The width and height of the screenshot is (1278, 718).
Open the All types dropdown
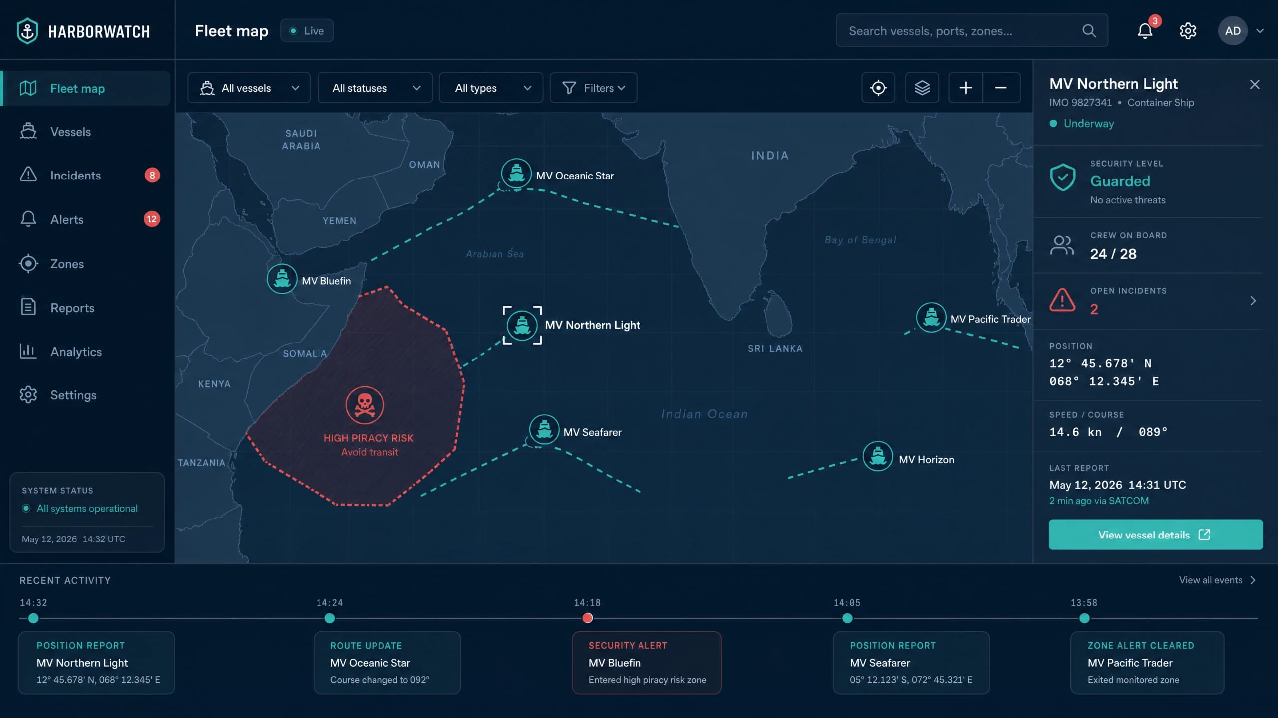(x=491, y=88)
